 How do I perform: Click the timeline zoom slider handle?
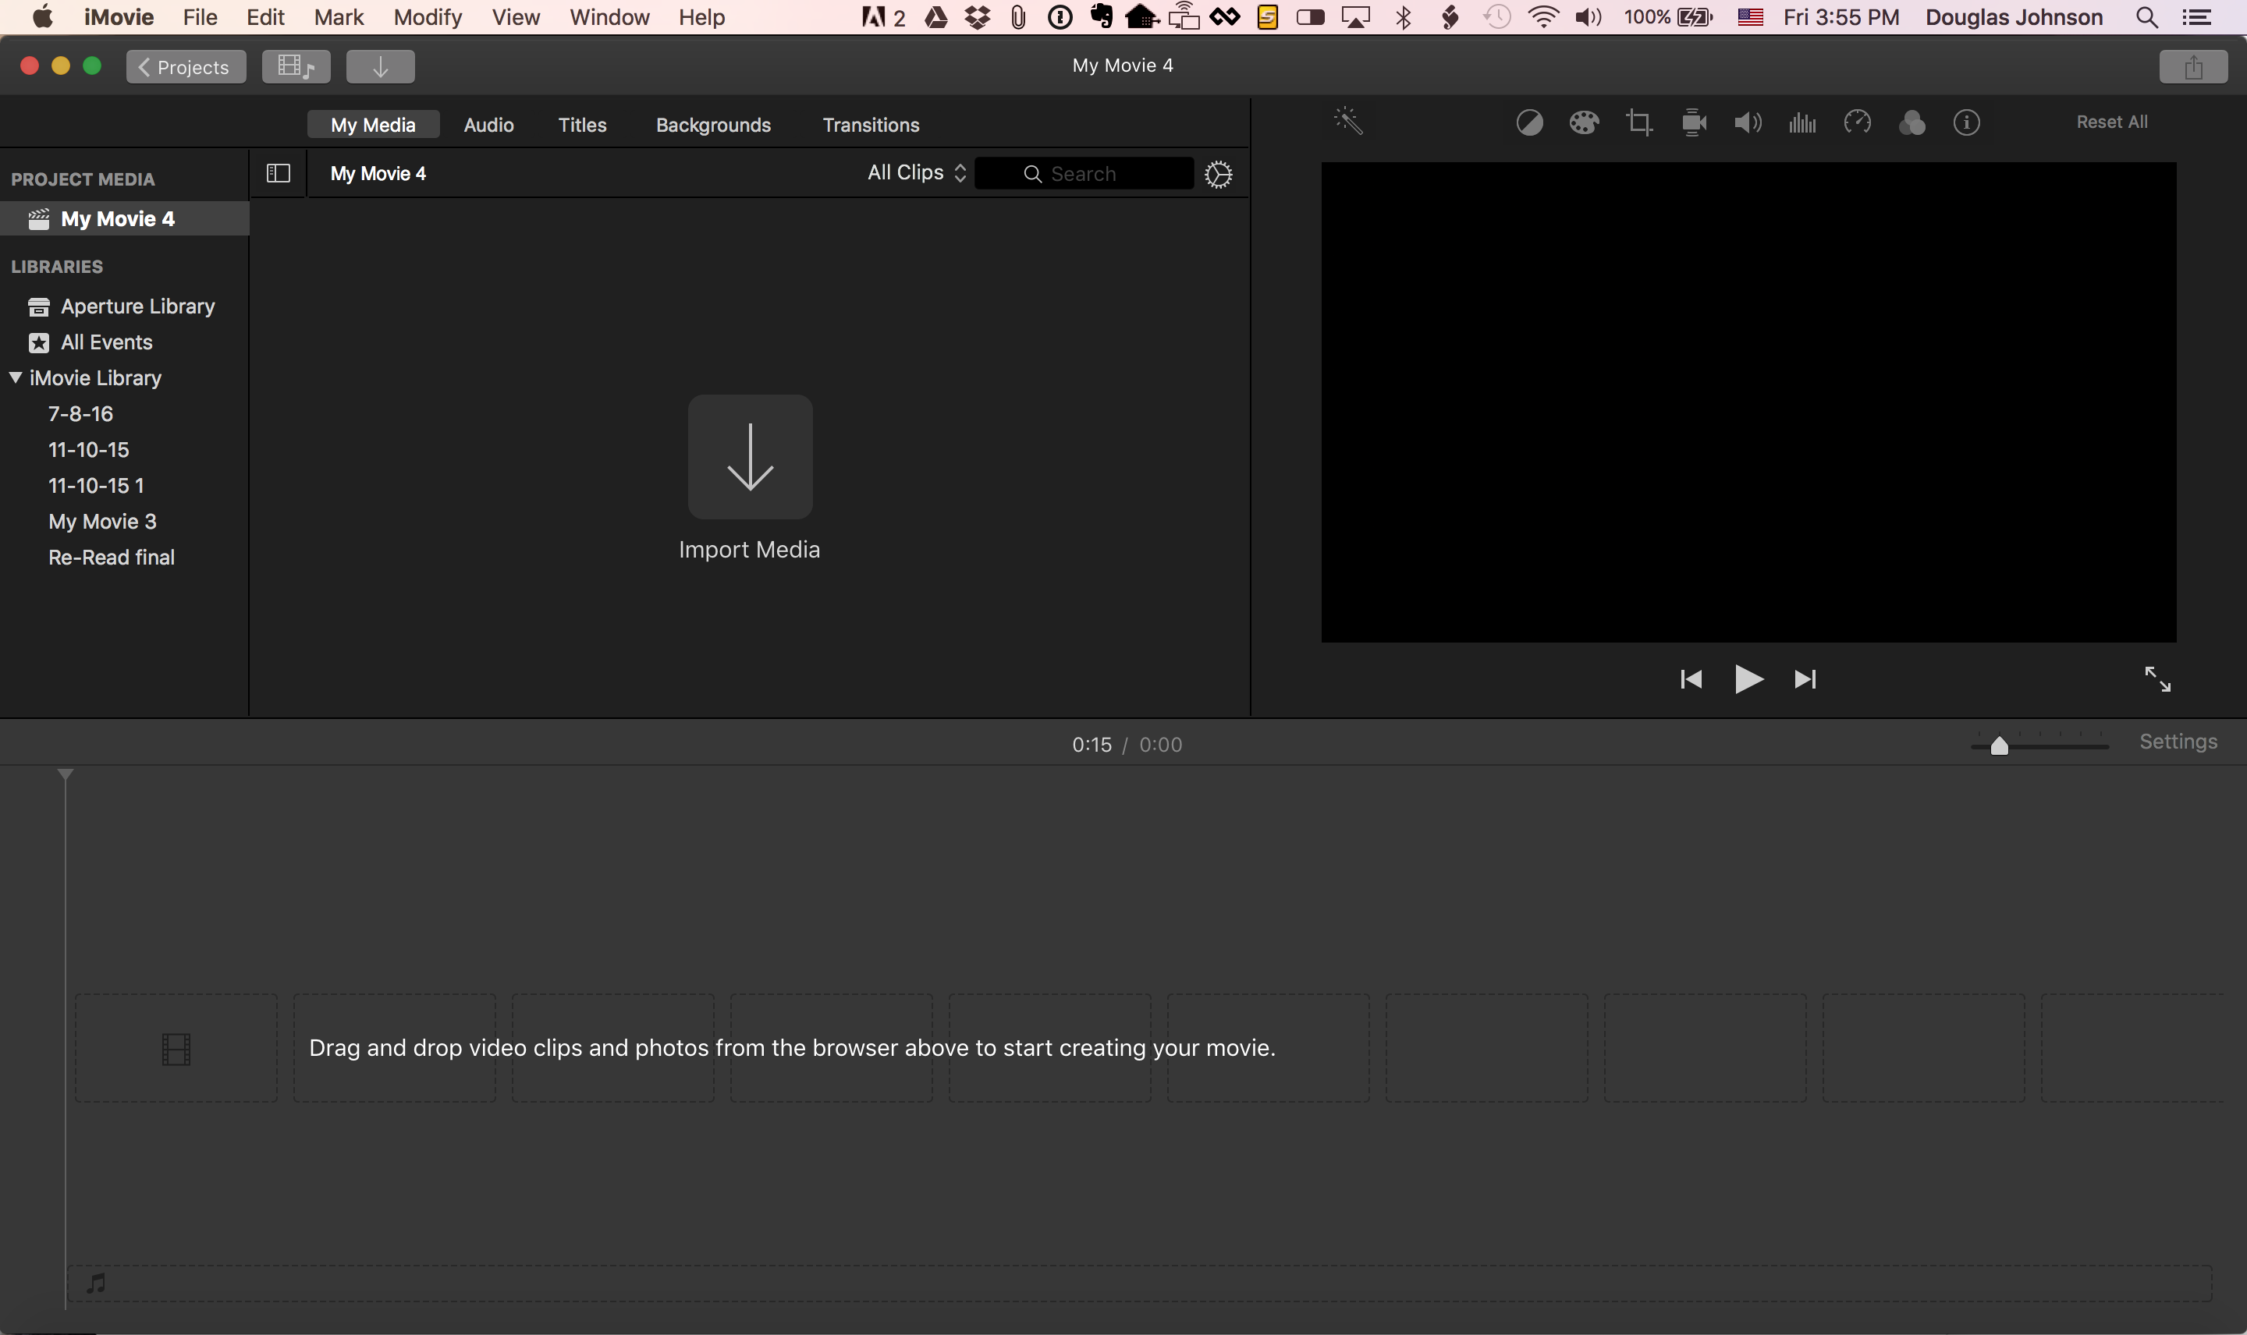(1999, 745)
